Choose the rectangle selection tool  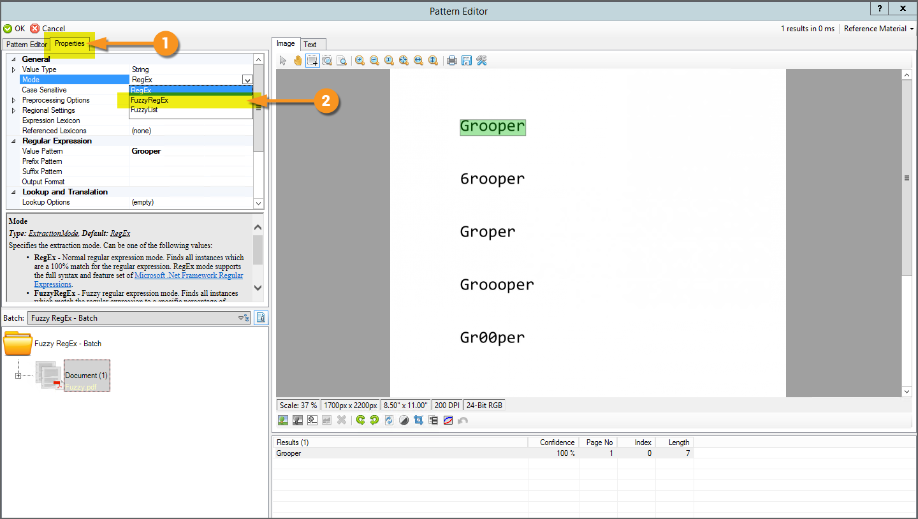(x=312, y=61)
